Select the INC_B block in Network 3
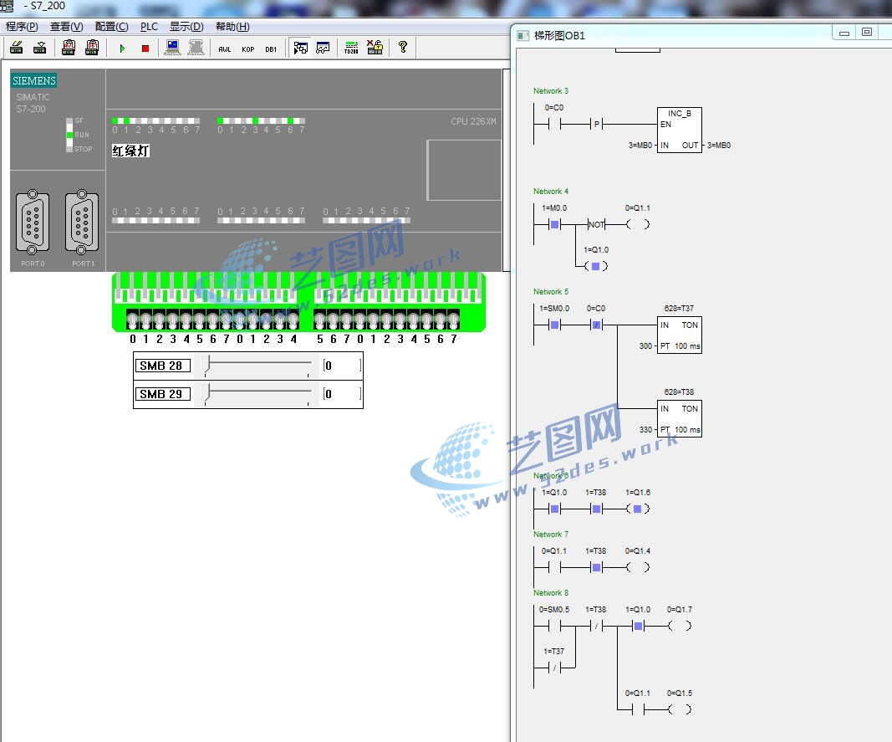Image resolution: width=892 pixels, height=742 pixels. tap(679, 130)
